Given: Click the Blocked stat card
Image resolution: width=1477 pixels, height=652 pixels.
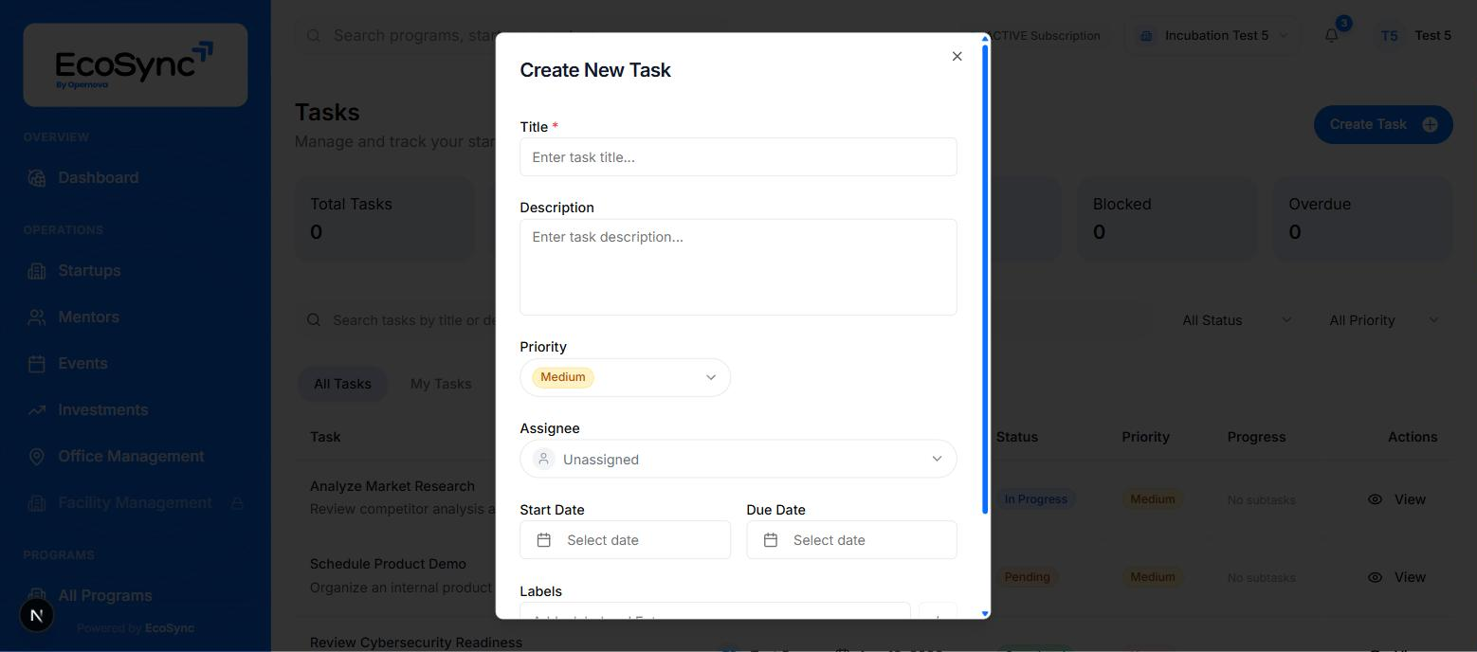Looking at the screenshot, I should point(1167,219).
